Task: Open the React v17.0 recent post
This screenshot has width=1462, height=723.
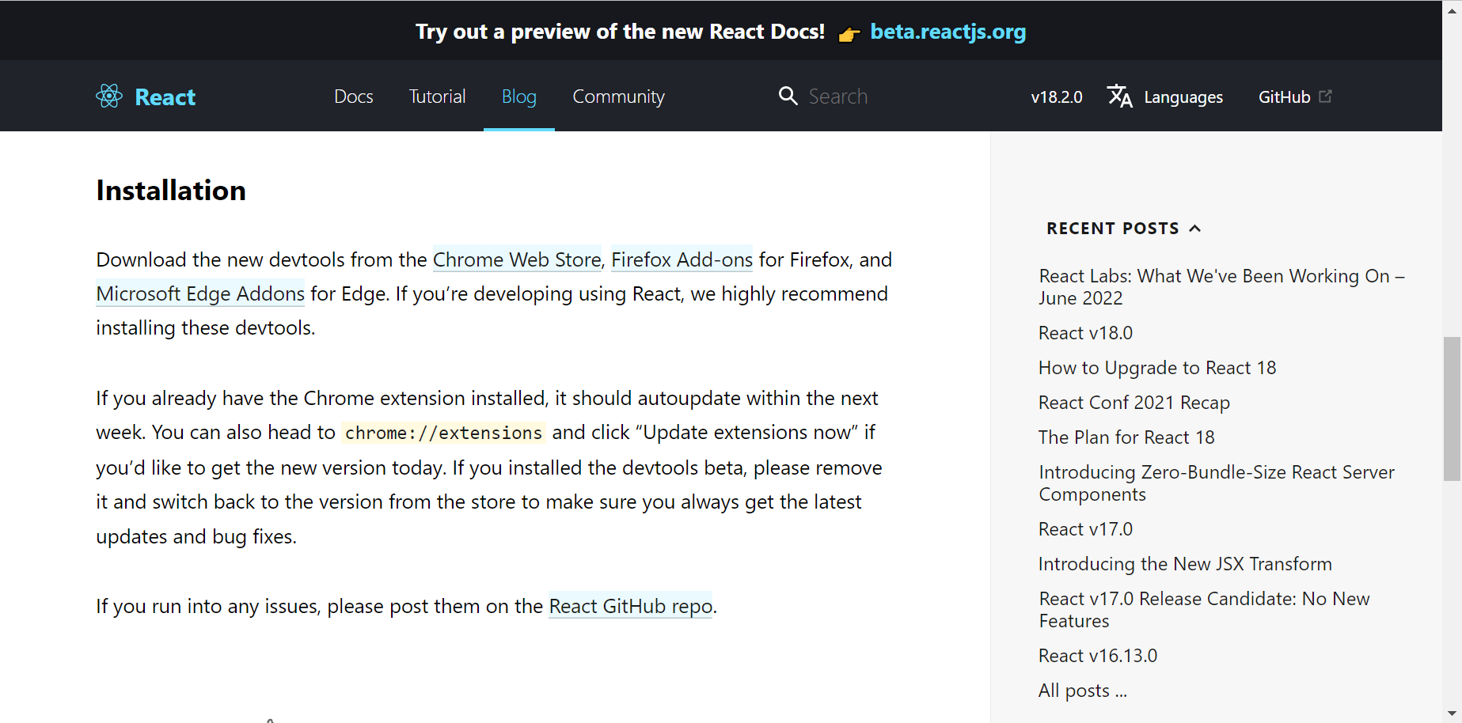Action: pos(1085,529)
